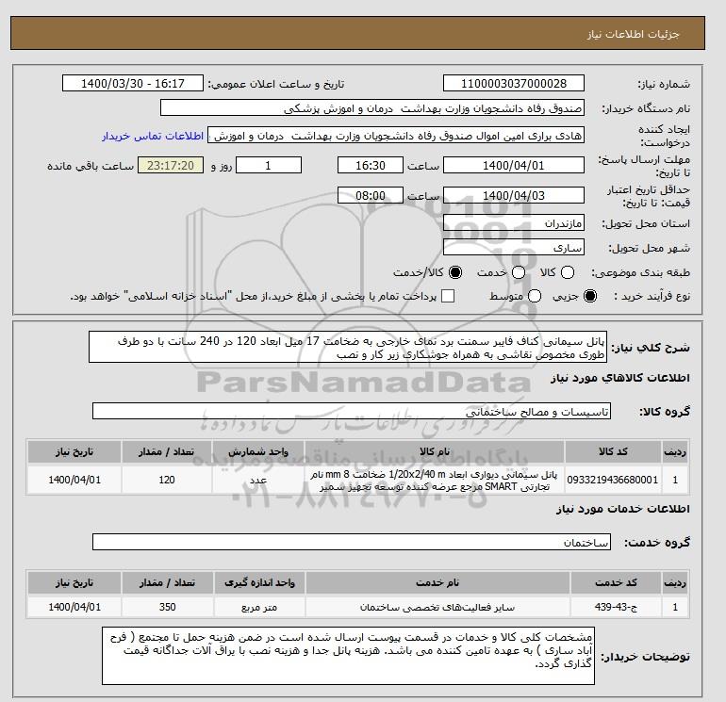Viewport: 726px width, 702px height.
Task: Click the request creator field
Action: pyautogui.click(x=396, y=136)
